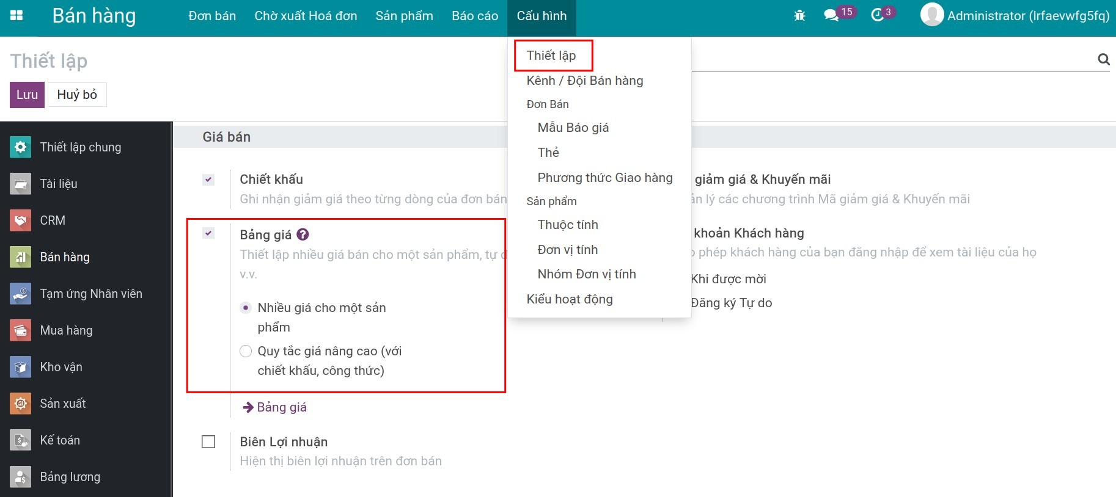Click the Mua hàng card icon

tap(20, 330)
